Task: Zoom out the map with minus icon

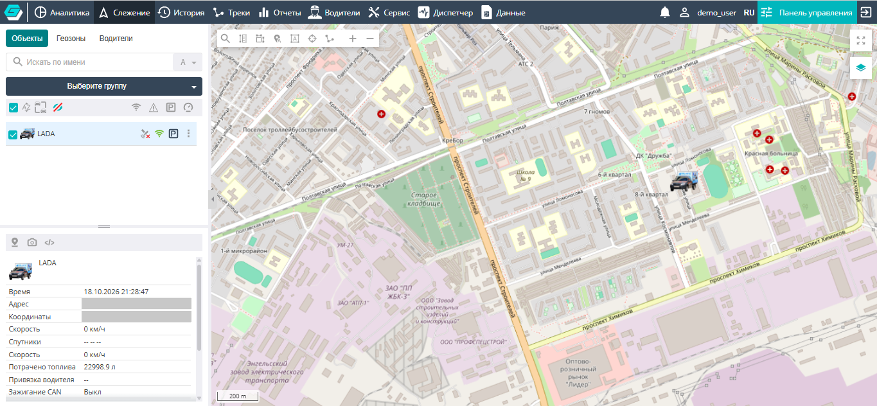Action: coord(370,39)
